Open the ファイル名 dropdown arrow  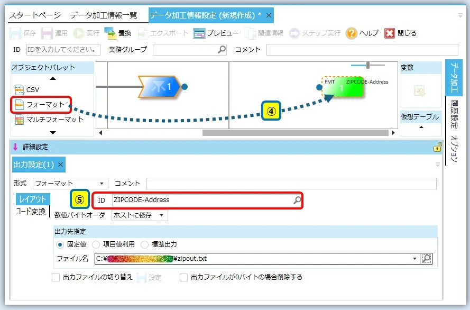tap(414, 259)
